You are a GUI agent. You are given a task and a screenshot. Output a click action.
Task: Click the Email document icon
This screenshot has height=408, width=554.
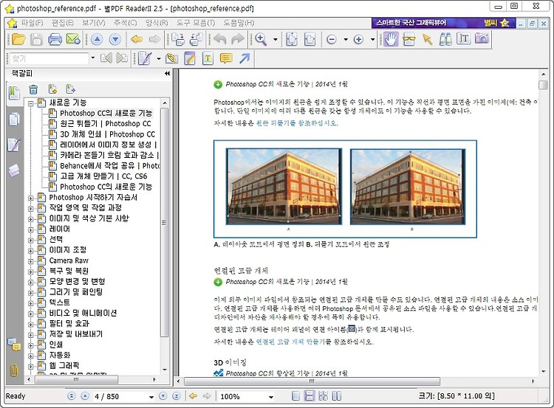(x=73, y=39)
